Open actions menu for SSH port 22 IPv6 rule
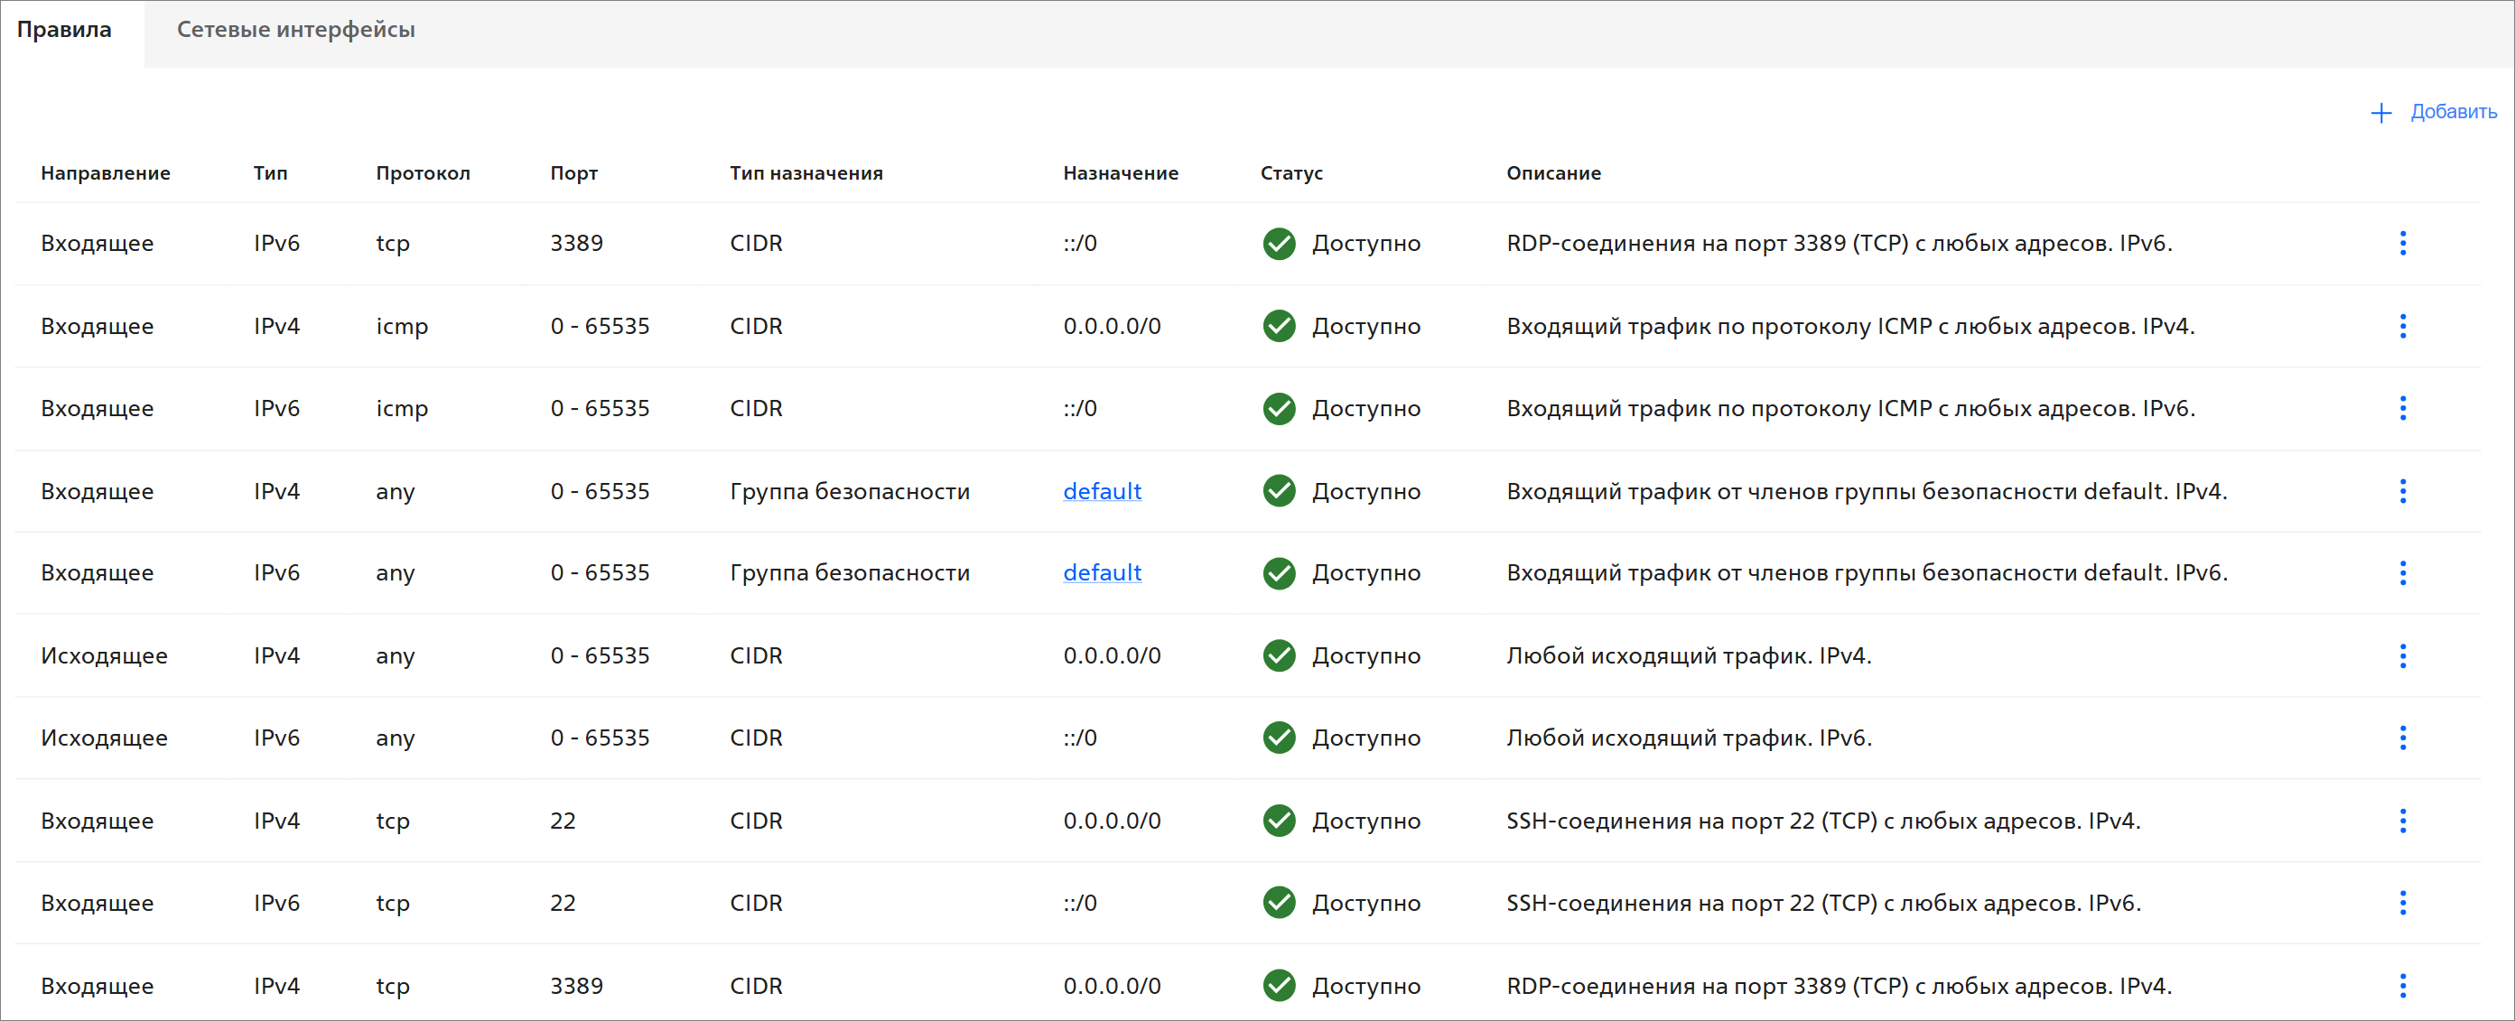Image resolution: width=2515 pixels, height=1021 pixels. [2403, 903]
